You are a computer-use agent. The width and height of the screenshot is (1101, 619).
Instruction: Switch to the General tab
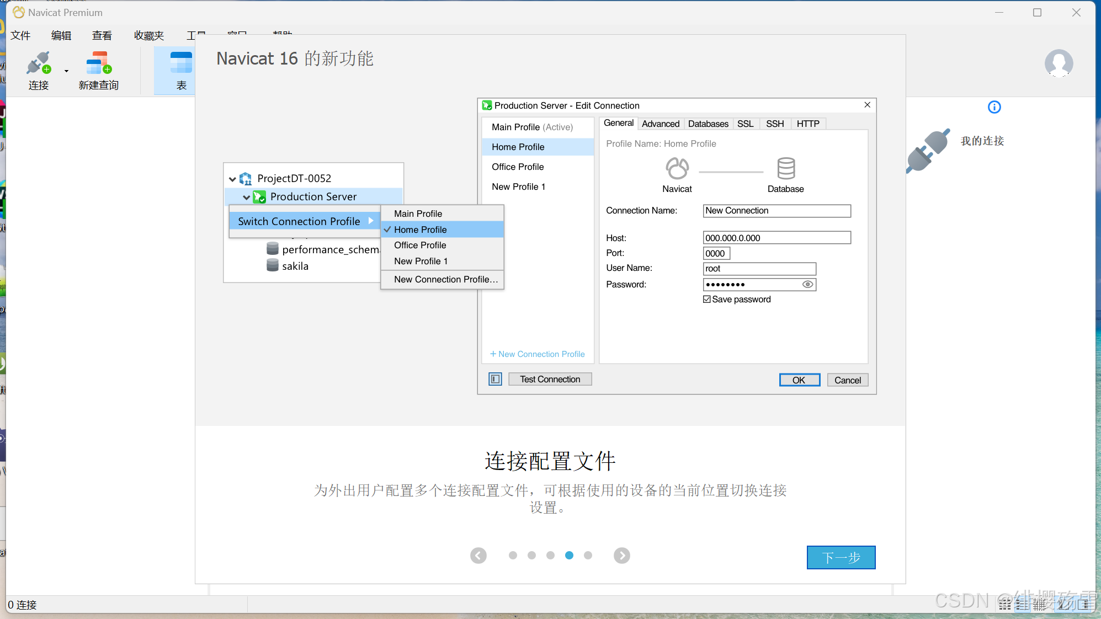(619, 123)
